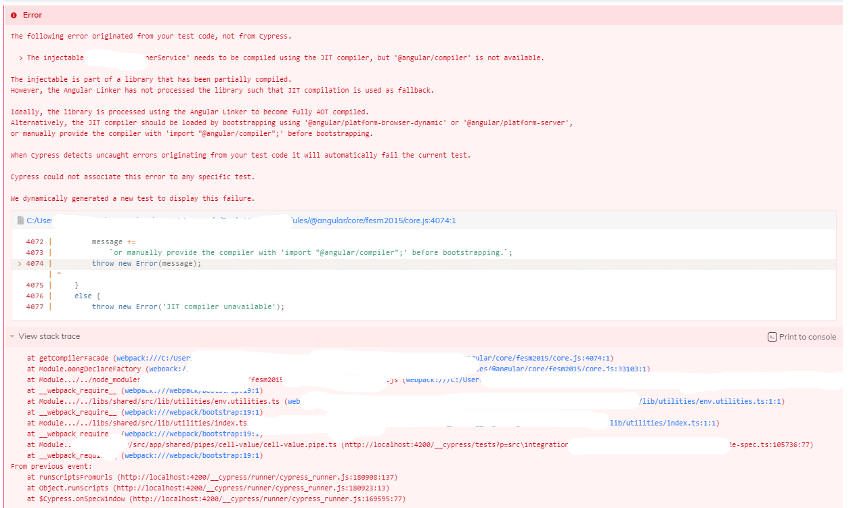
Task: Click 'When Cypress detects uncaught errors' sentence
Action: click(x=240, y=155)
